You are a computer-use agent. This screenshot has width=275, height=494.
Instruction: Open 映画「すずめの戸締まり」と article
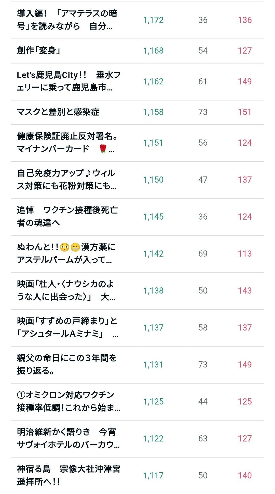[x=67, y=327]
